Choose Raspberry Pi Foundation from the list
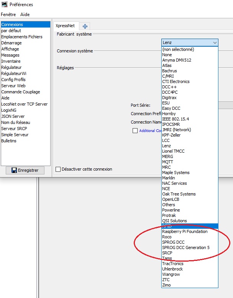This screenshot has height=298, width=233. click(190, 231)
